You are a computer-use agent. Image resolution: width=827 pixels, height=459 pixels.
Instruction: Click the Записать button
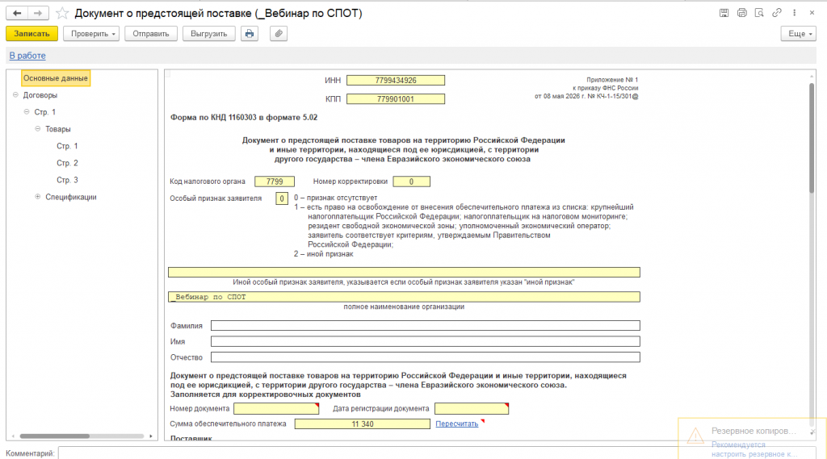[31, 34]
